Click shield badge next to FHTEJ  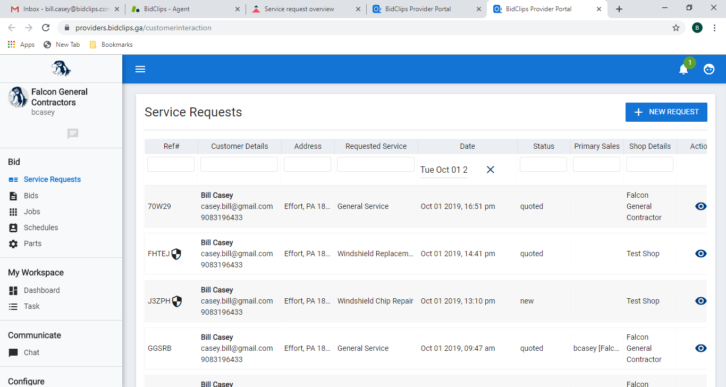pos(176,254)
